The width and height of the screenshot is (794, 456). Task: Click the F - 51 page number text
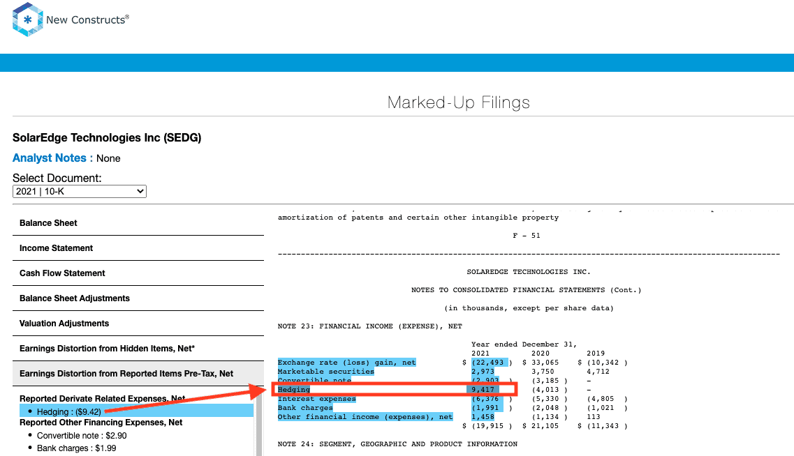coord(527,236)
